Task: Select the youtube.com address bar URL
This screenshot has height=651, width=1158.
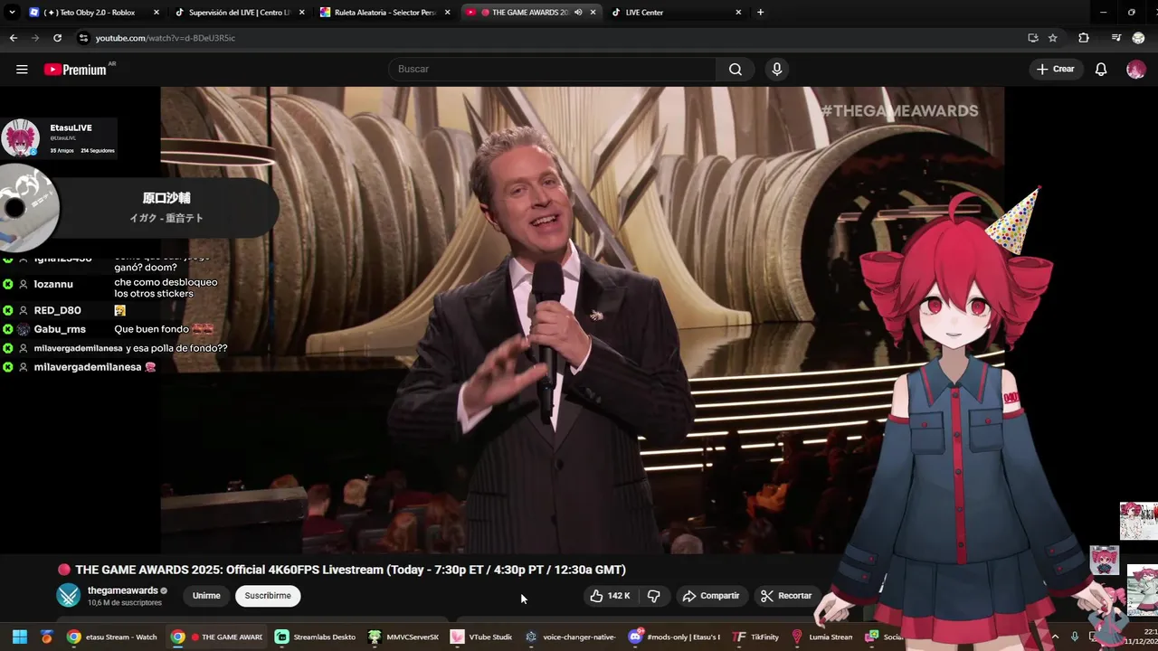Action: pyautogui.click(x=166, y=38)
